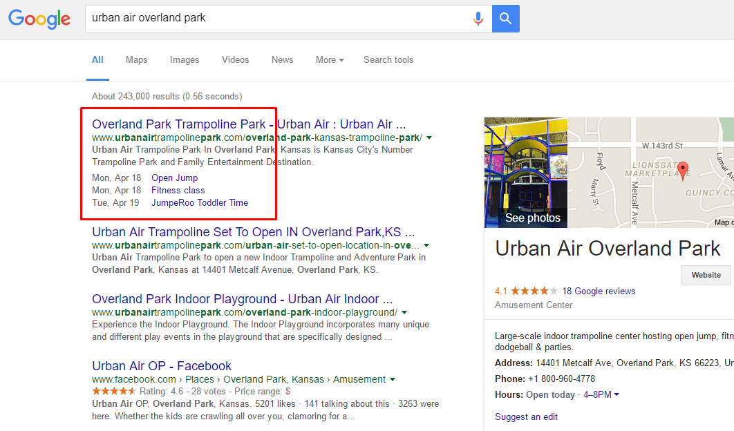
Task: Click the orange star rating in knowledge panel
Action: coord(534,291)
